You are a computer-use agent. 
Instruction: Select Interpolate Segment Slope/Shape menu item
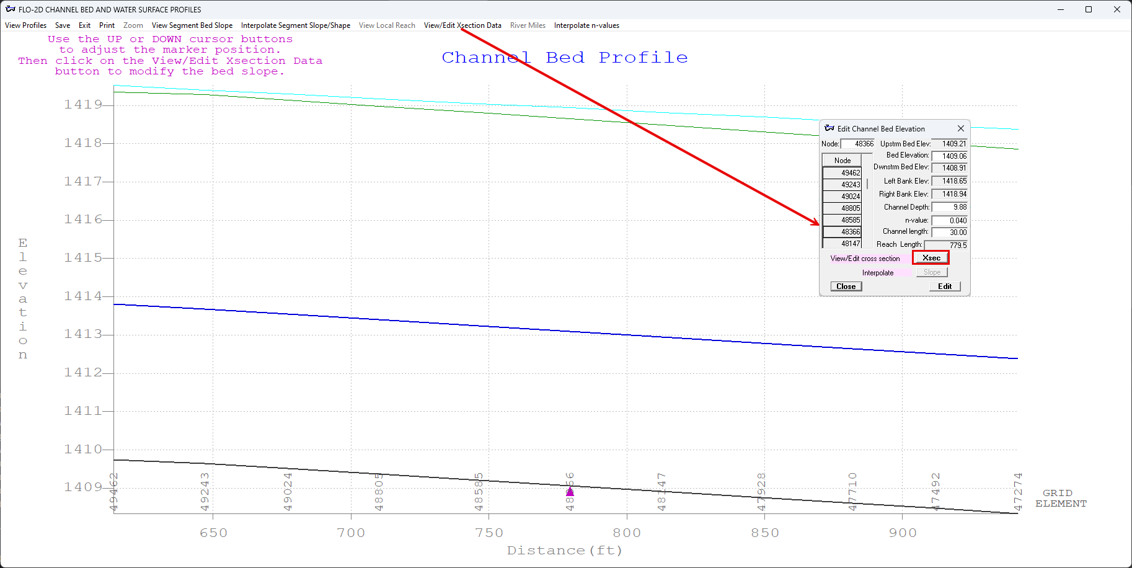[x=295, y=25]
